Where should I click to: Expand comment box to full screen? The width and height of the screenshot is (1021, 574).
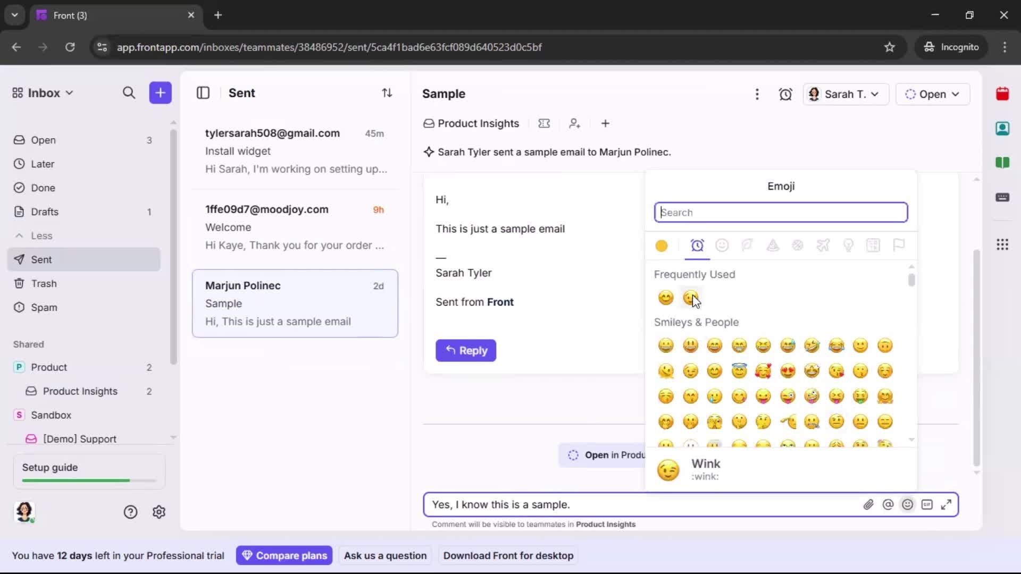(x=947, y=504)
